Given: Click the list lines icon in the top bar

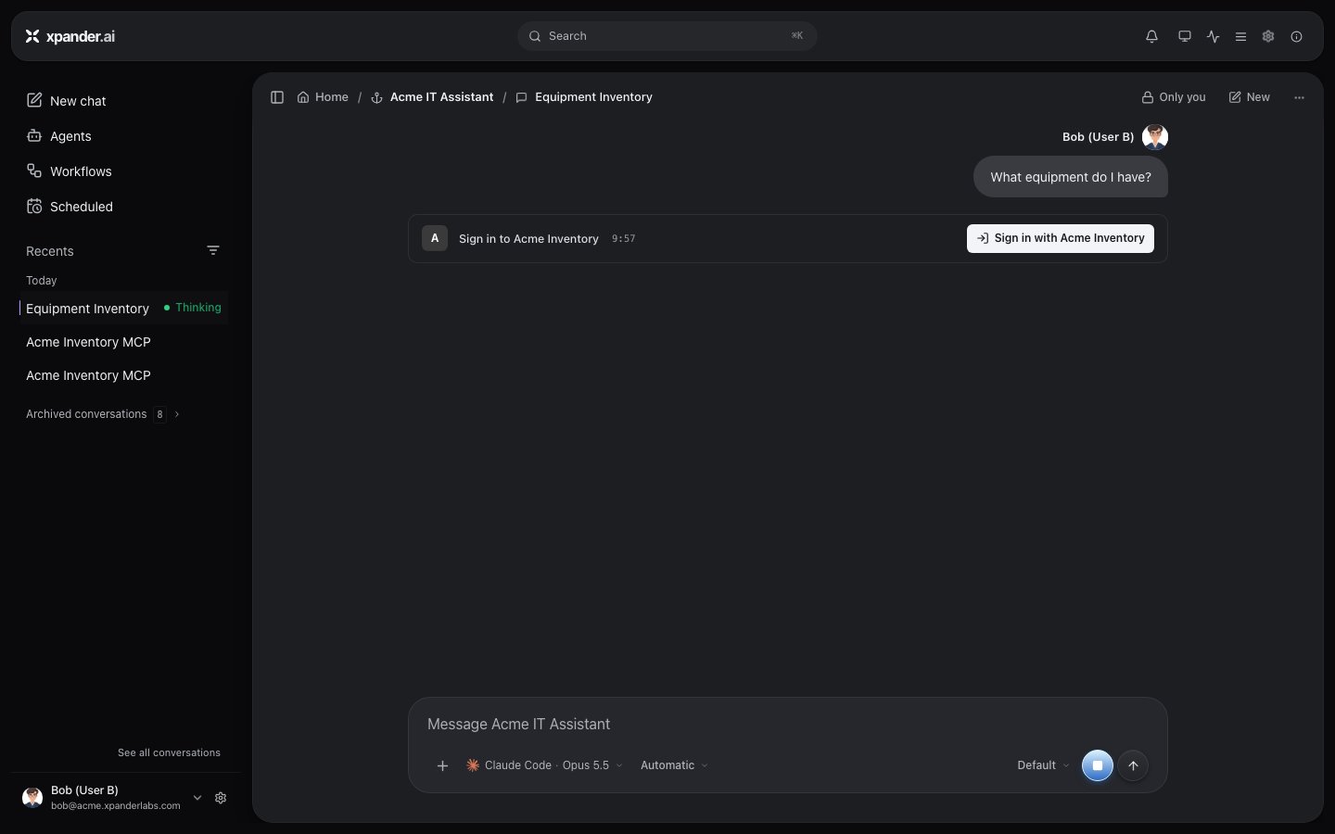Looking at the screenshot, I should click(x=1240, y=36).
